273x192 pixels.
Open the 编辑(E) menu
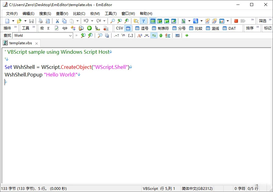point(28,14)
